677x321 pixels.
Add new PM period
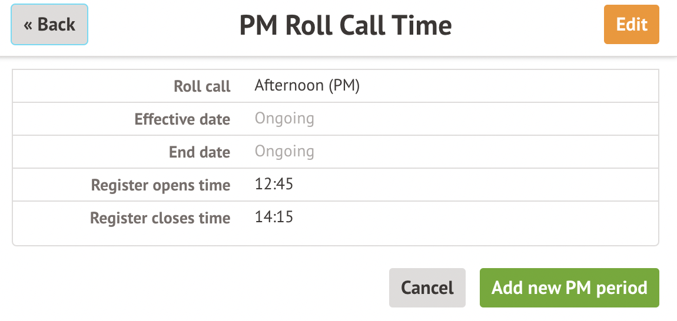coord(569,287)
